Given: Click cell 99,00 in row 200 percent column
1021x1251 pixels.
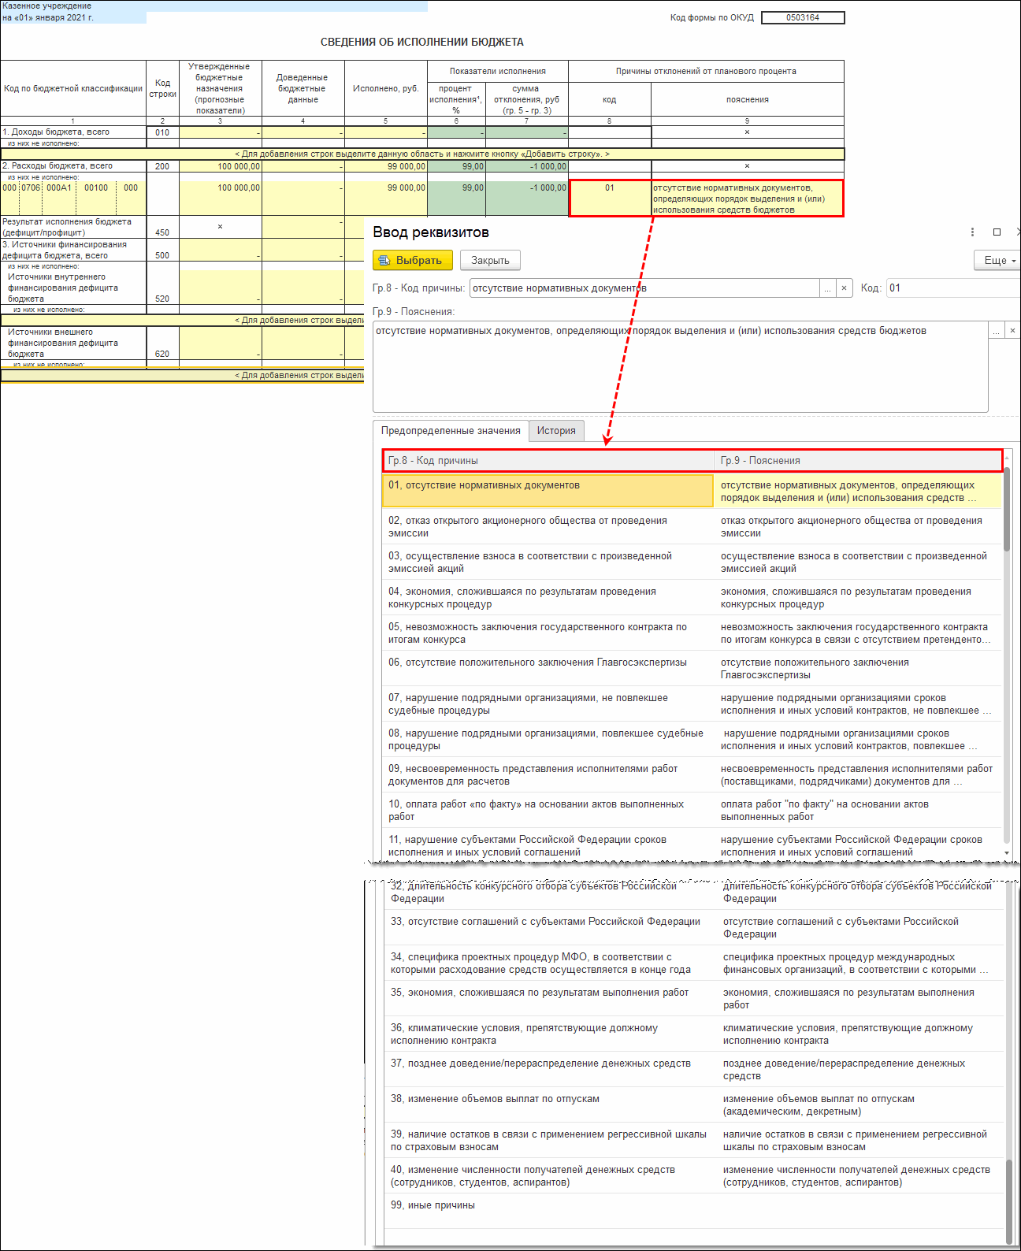Looking at the screenshot, I should click(456, 166).
